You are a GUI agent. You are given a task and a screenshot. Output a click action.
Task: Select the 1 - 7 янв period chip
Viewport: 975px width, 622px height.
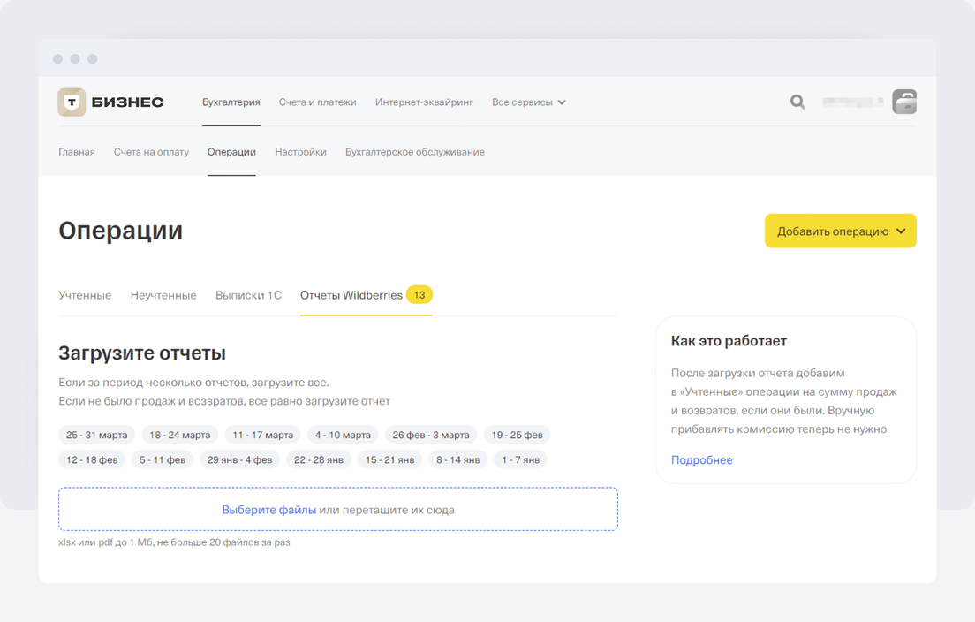point(520,459)
